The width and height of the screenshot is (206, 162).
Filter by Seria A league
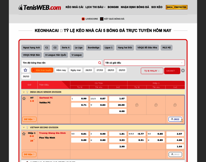pos(66,48)
